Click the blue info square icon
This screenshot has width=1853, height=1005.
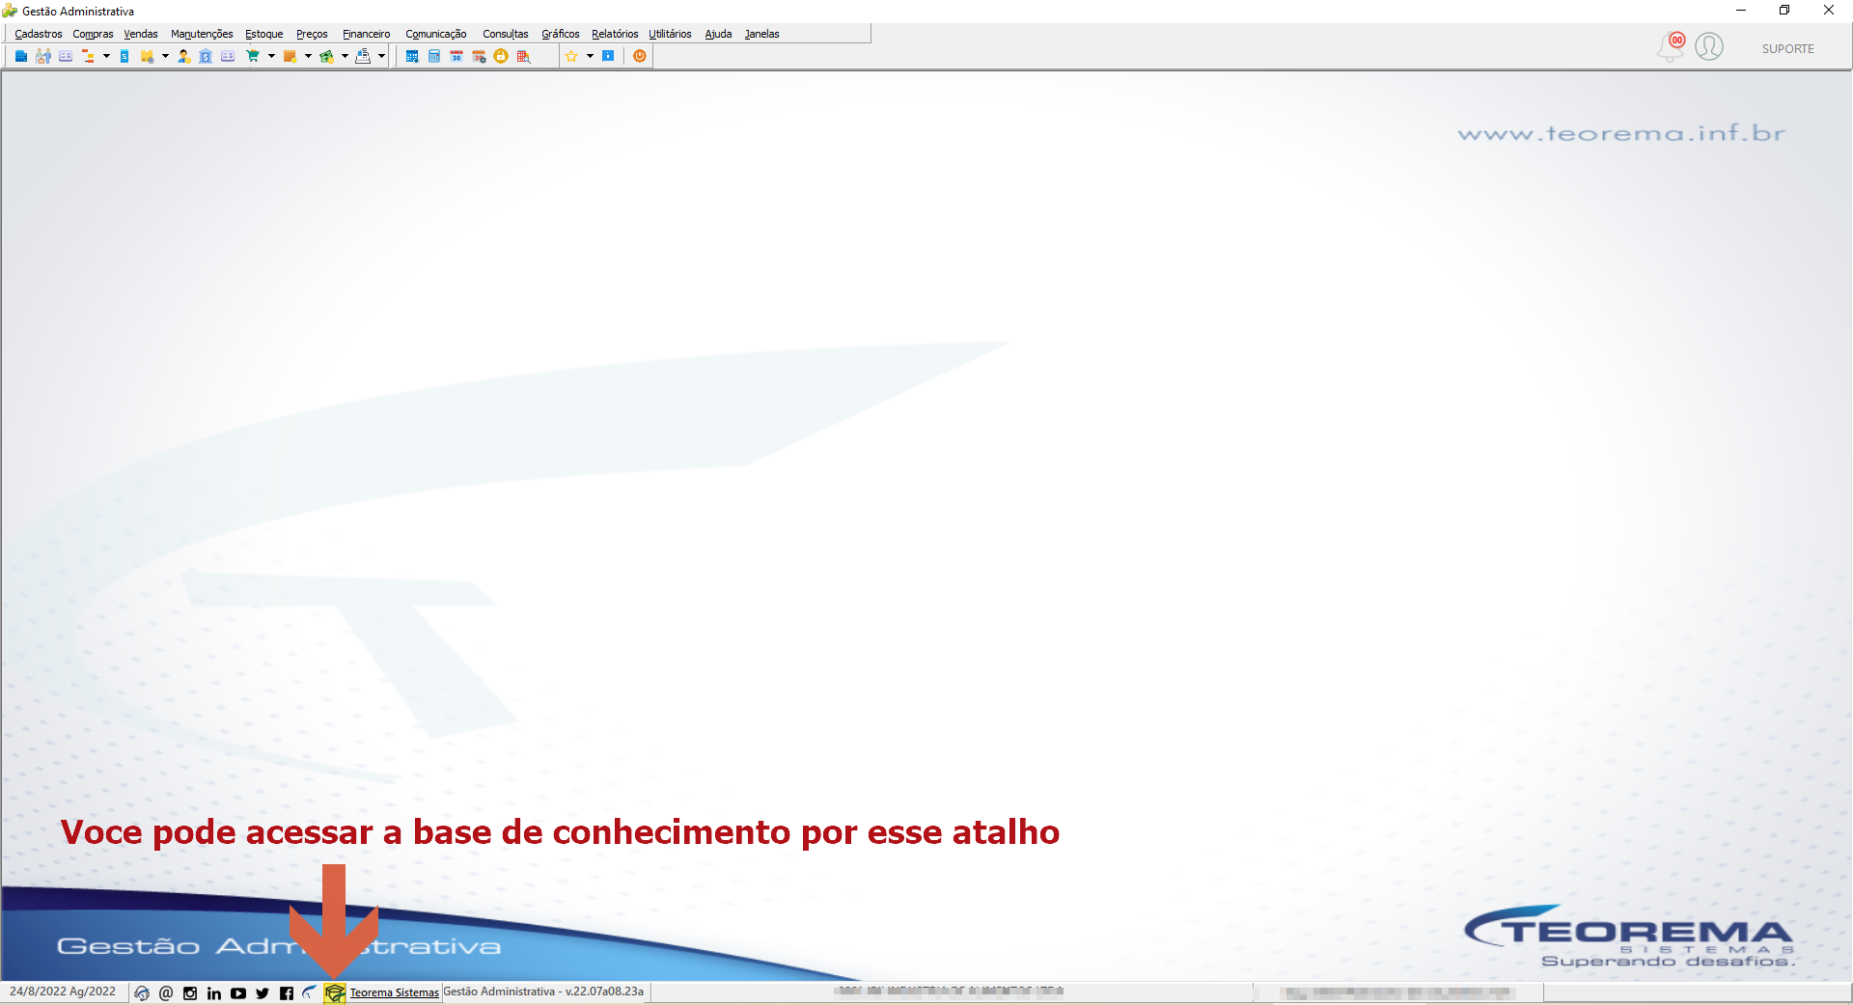pos(608,57)
